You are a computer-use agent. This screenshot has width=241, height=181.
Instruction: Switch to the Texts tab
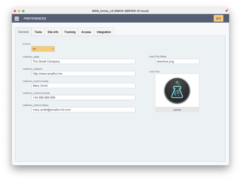point(38,32)
